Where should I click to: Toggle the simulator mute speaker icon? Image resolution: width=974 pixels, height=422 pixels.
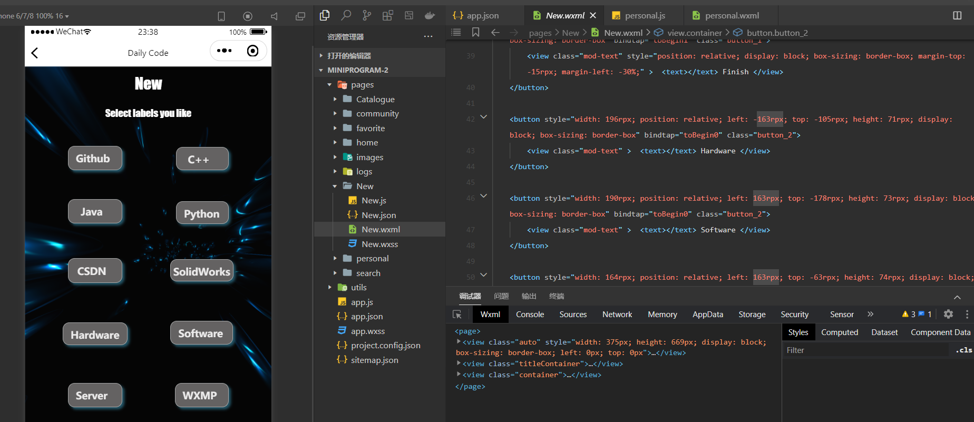pyautogui.click(x=274, y=16)
